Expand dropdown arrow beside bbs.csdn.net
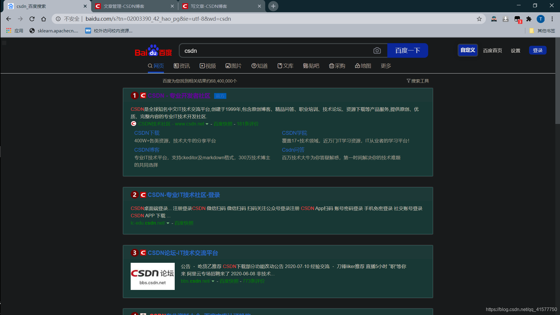560x315 pixels. click(213, 281)
